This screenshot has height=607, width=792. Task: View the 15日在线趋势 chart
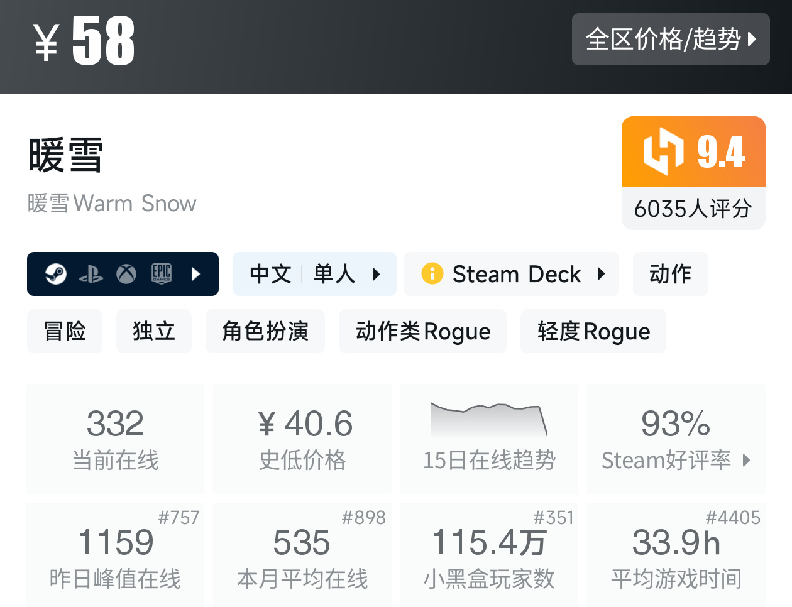click(x=489, y=421)
